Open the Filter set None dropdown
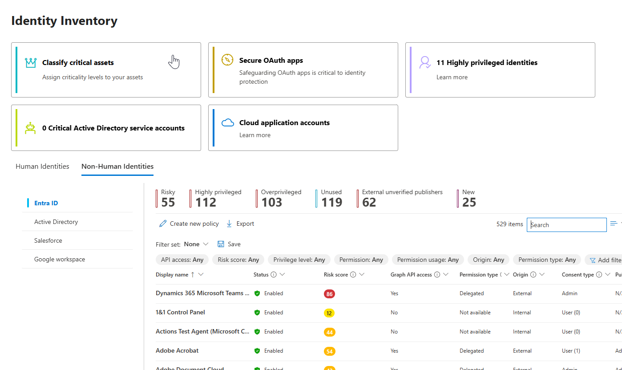The width and height of the screenshot is (622, 370). point(196,244)
